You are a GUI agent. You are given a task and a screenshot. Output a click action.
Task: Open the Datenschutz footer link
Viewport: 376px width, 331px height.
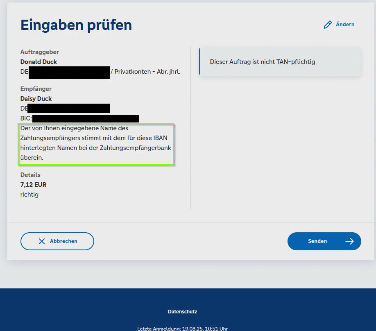[182, 312]
